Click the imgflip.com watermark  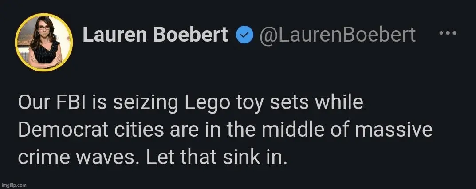click(14, 184)
